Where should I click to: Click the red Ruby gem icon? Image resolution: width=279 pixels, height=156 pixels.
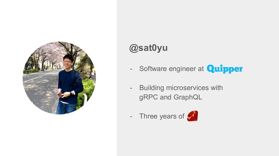[x=193, y=116]
